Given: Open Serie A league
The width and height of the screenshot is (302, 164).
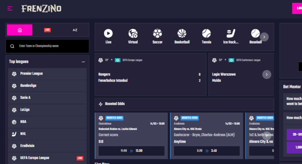Looking at the screenshot, I should click(x=47, y=98).
